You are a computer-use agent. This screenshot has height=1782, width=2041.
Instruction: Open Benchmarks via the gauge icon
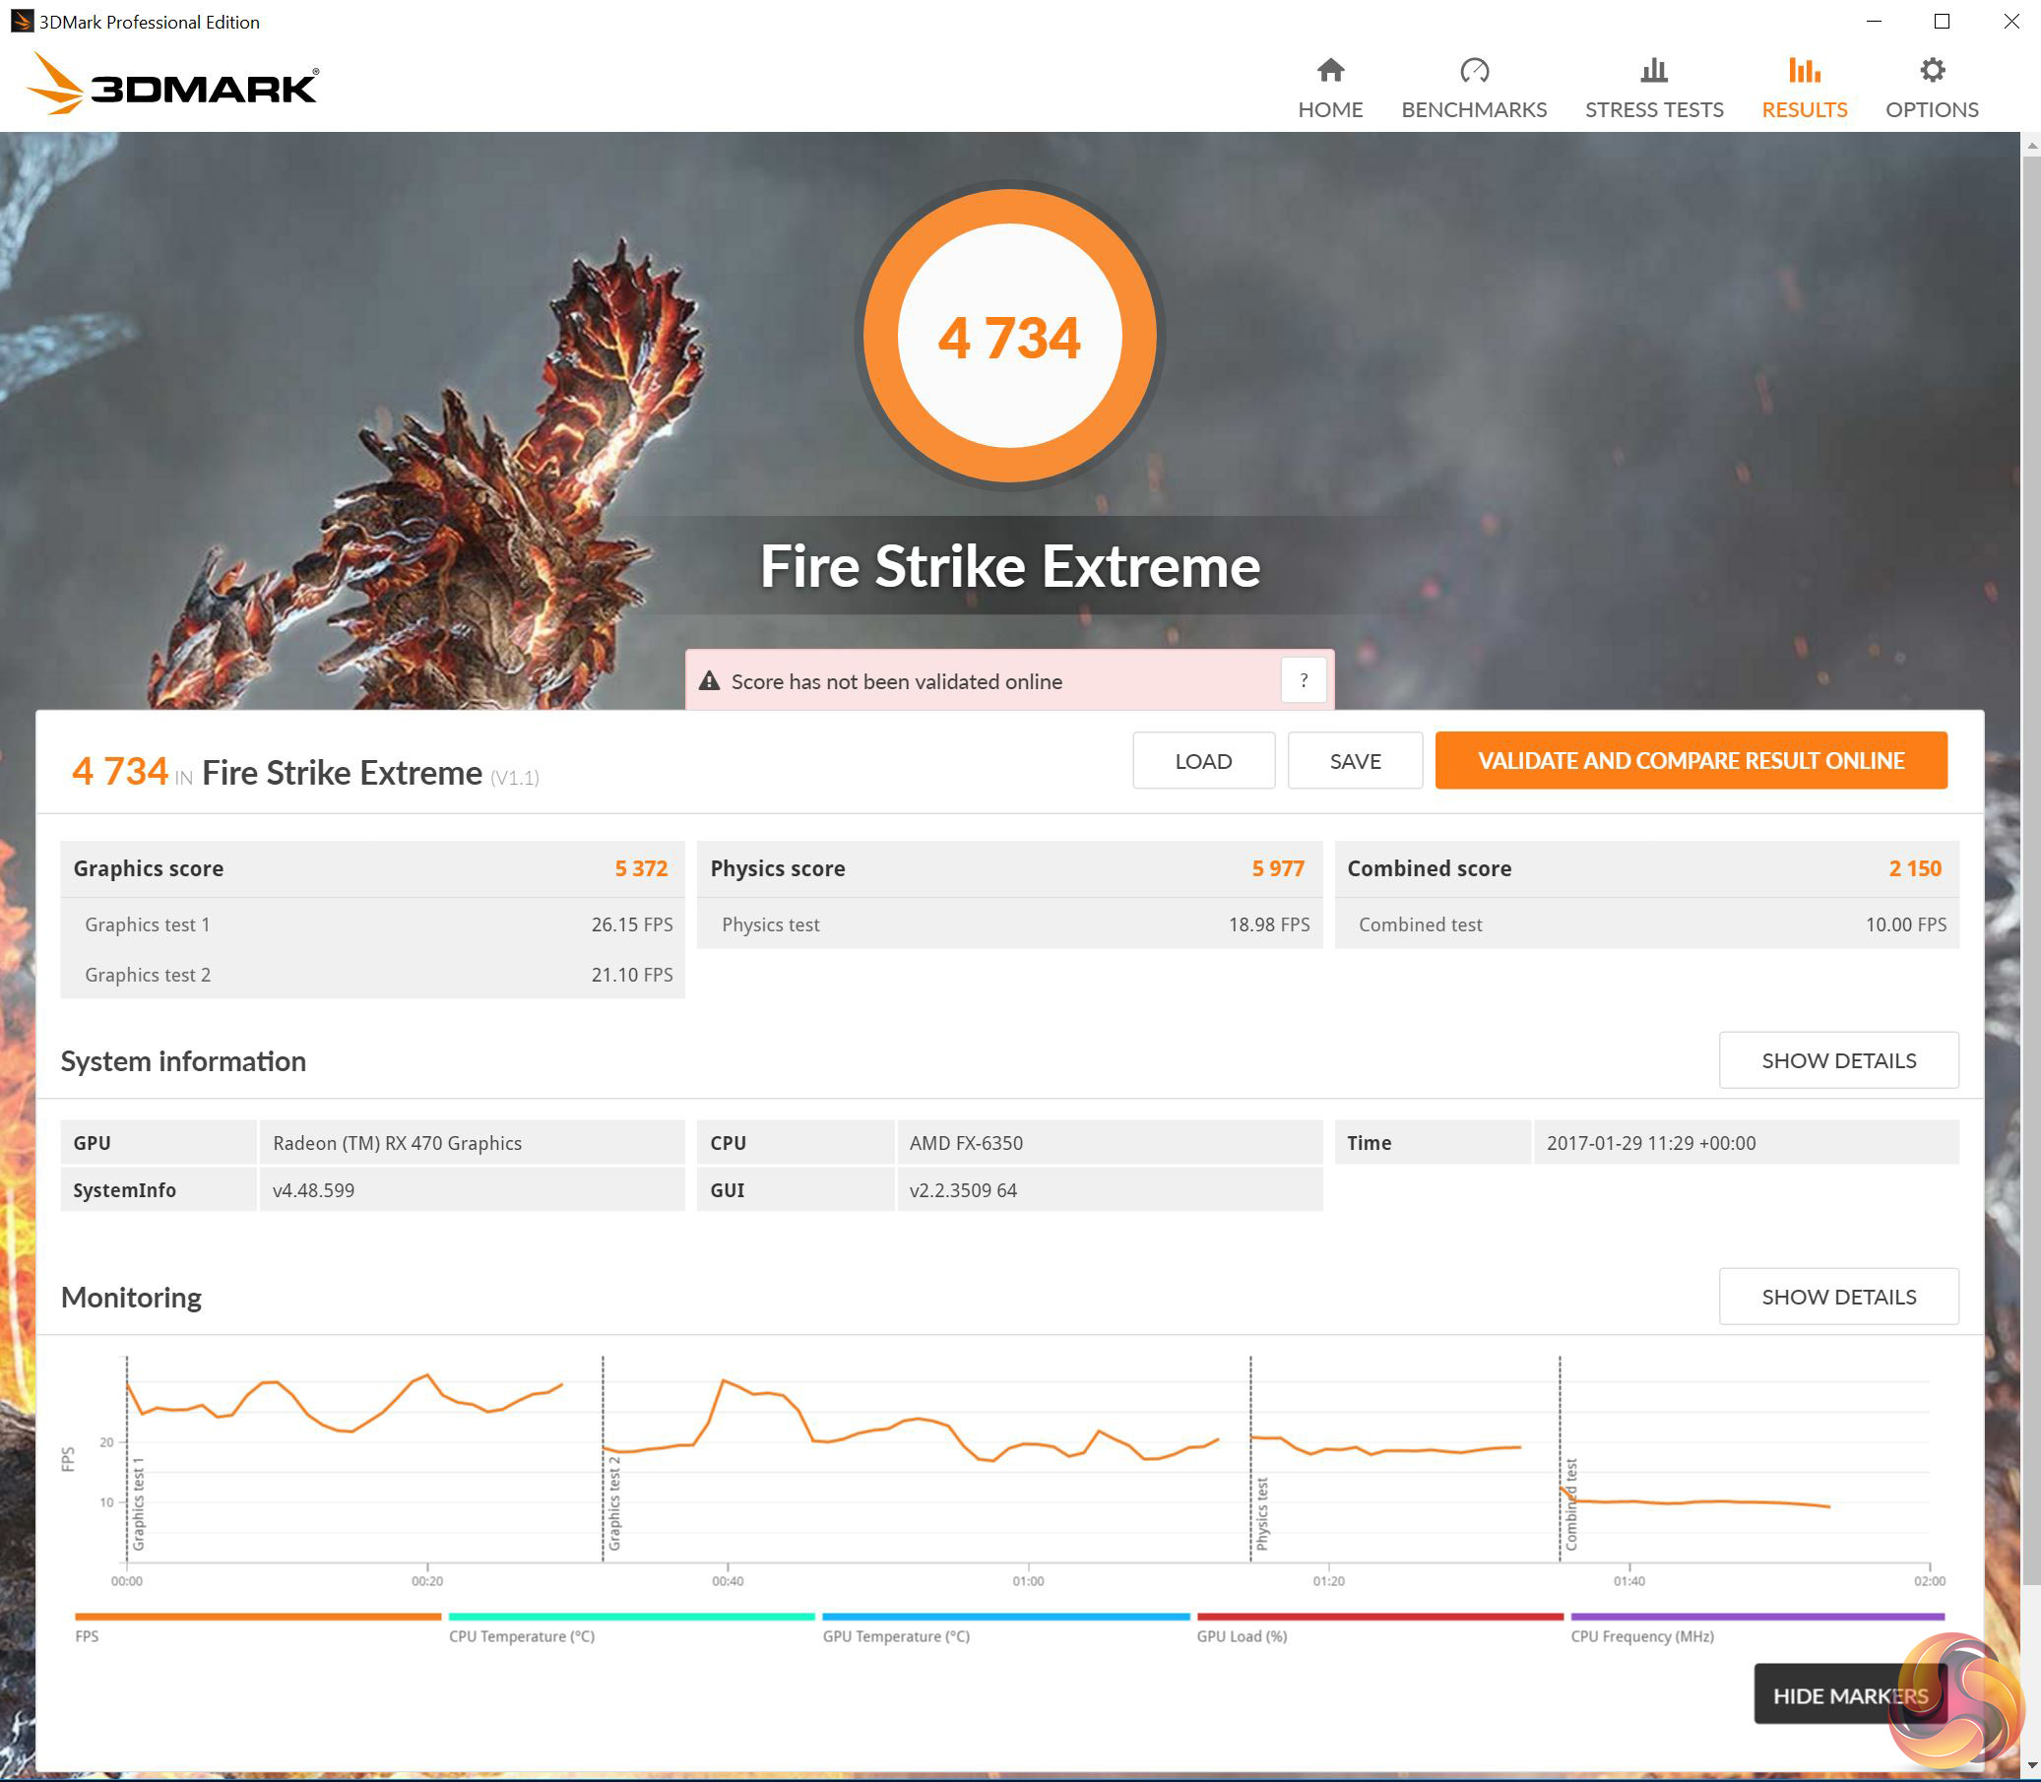point(1473,71)
